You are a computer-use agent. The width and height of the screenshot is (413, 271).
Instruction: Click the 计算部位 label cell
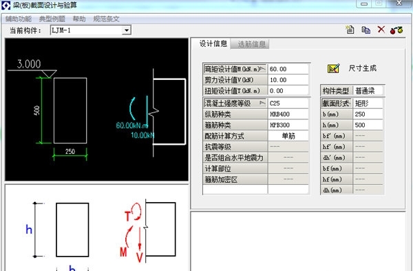coord(235,168)
